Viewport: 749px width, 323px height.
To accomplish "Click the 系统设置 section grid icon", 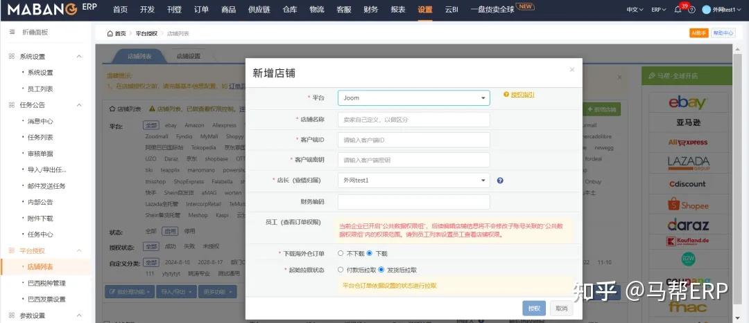I will [x=12, y=56].
